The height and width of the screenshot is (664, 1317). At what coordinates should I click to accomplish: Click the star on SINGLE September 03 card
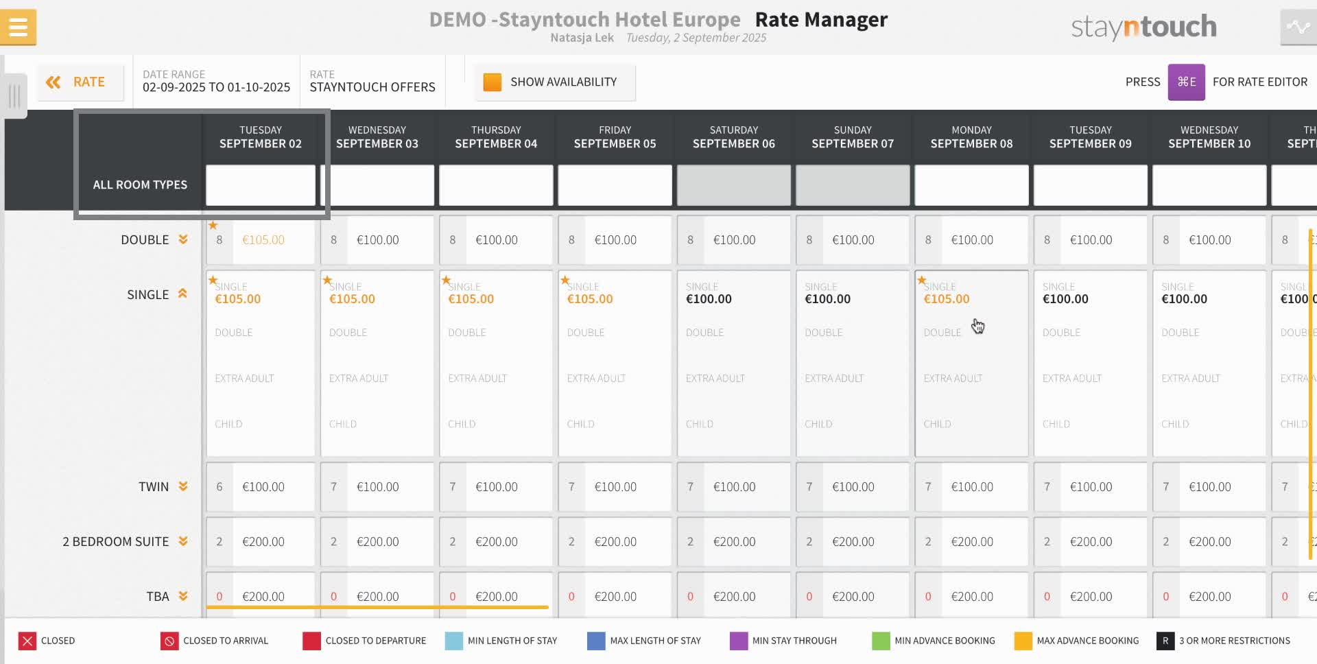[327, 280]
